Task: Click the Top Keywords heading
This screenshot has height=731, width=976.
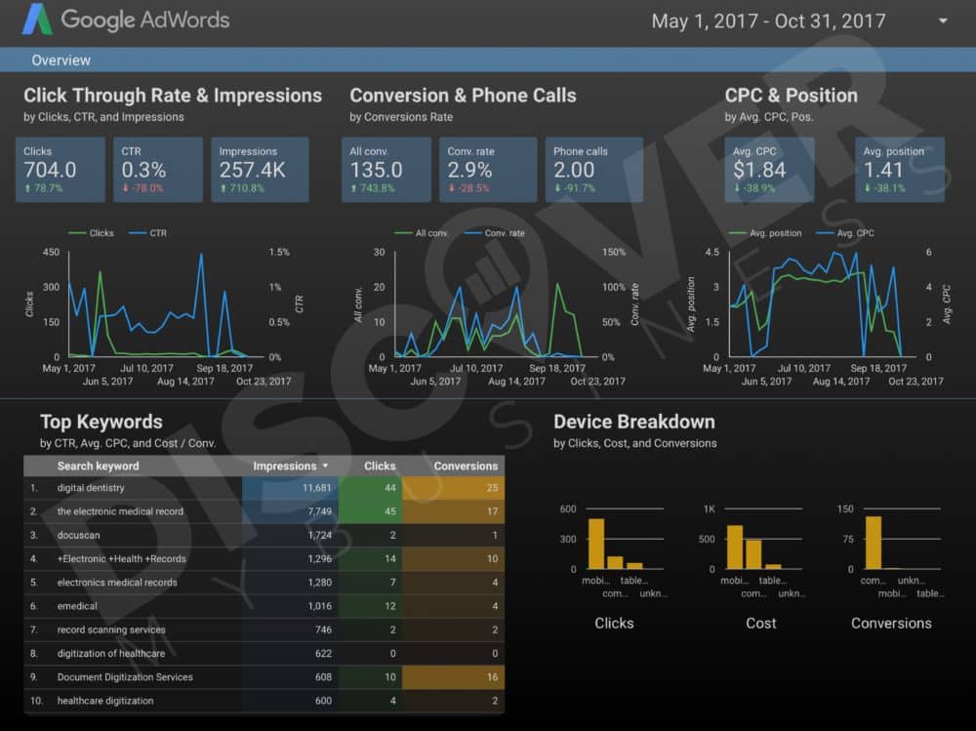Action: coord(101,422)
